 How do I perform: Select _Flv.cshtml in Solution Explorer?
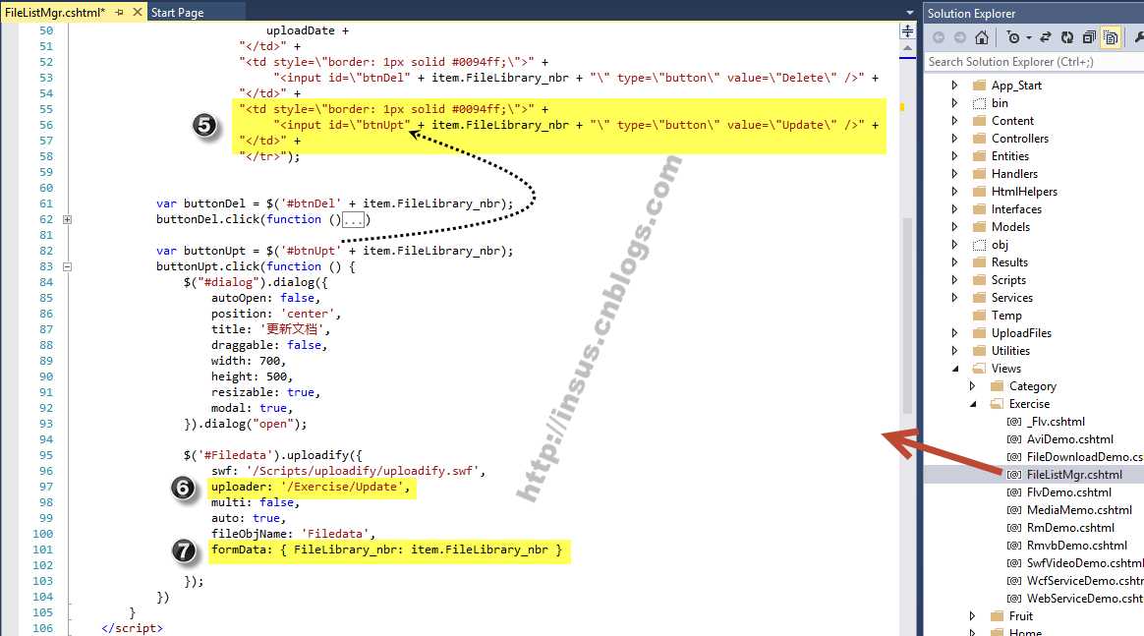click(x=1056, y=422)
